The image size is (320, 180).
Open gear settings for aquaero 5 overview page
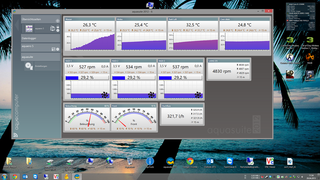[x=57, y=30]
